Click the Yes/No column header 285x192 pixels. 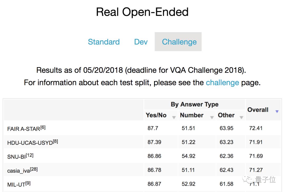point(156,115)
